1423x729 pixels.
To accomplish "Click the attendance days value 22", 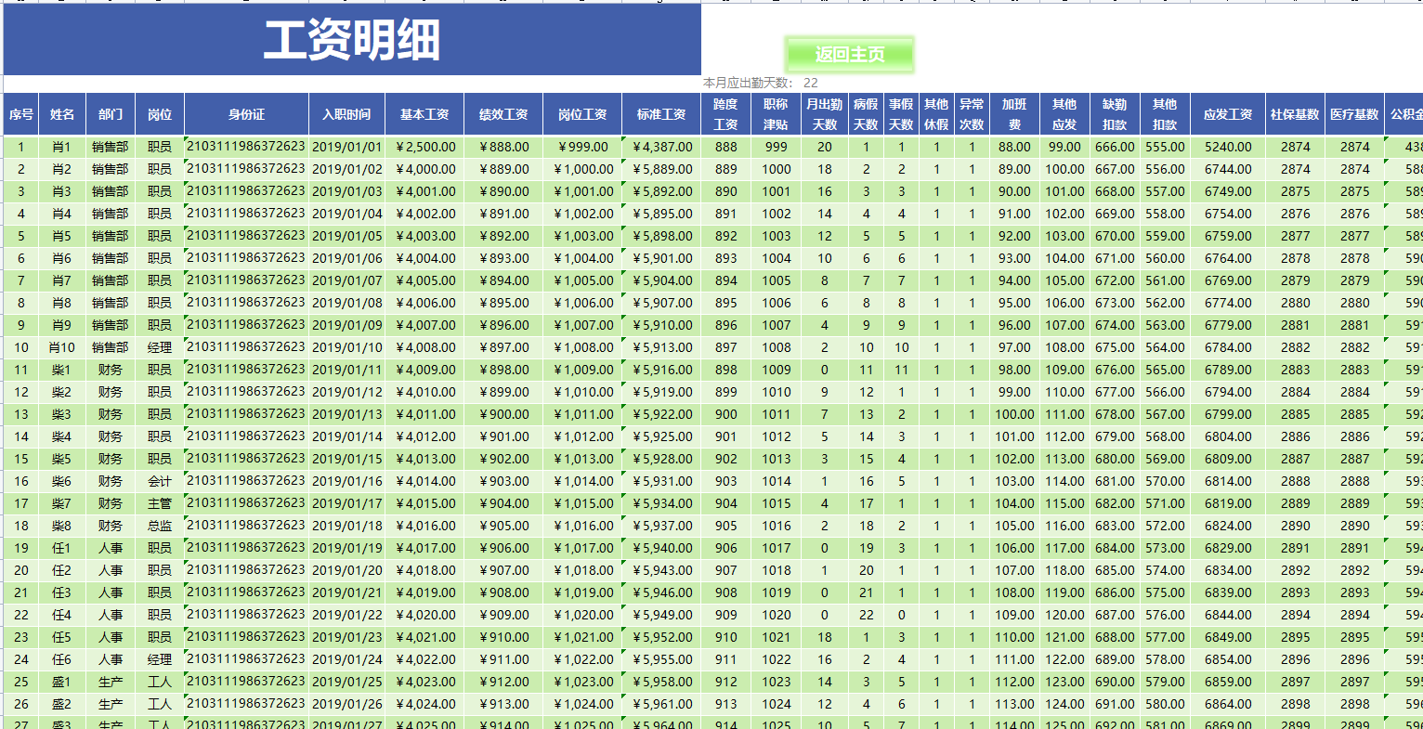I will (x=811, y=83).
